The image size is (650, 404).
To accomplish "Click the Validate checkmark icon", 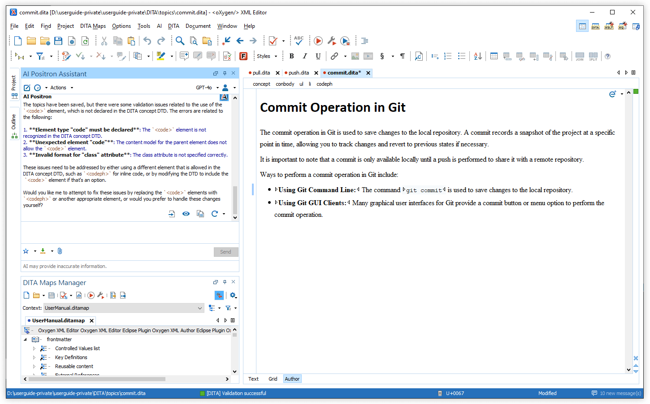I will pos(273,41).
